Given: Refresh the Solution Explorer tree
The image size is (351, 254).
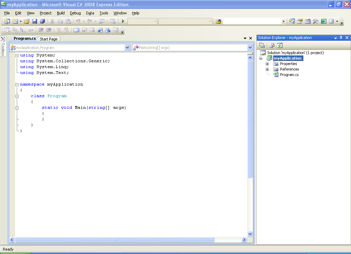Looking at the screenshot, I should coord(280,46).
